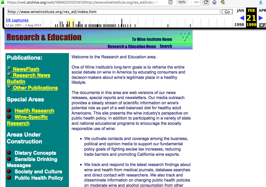The height and width of the screenshot is (187, 266).
Task: Click the Research & Education banner title
Action: [44, 37]
